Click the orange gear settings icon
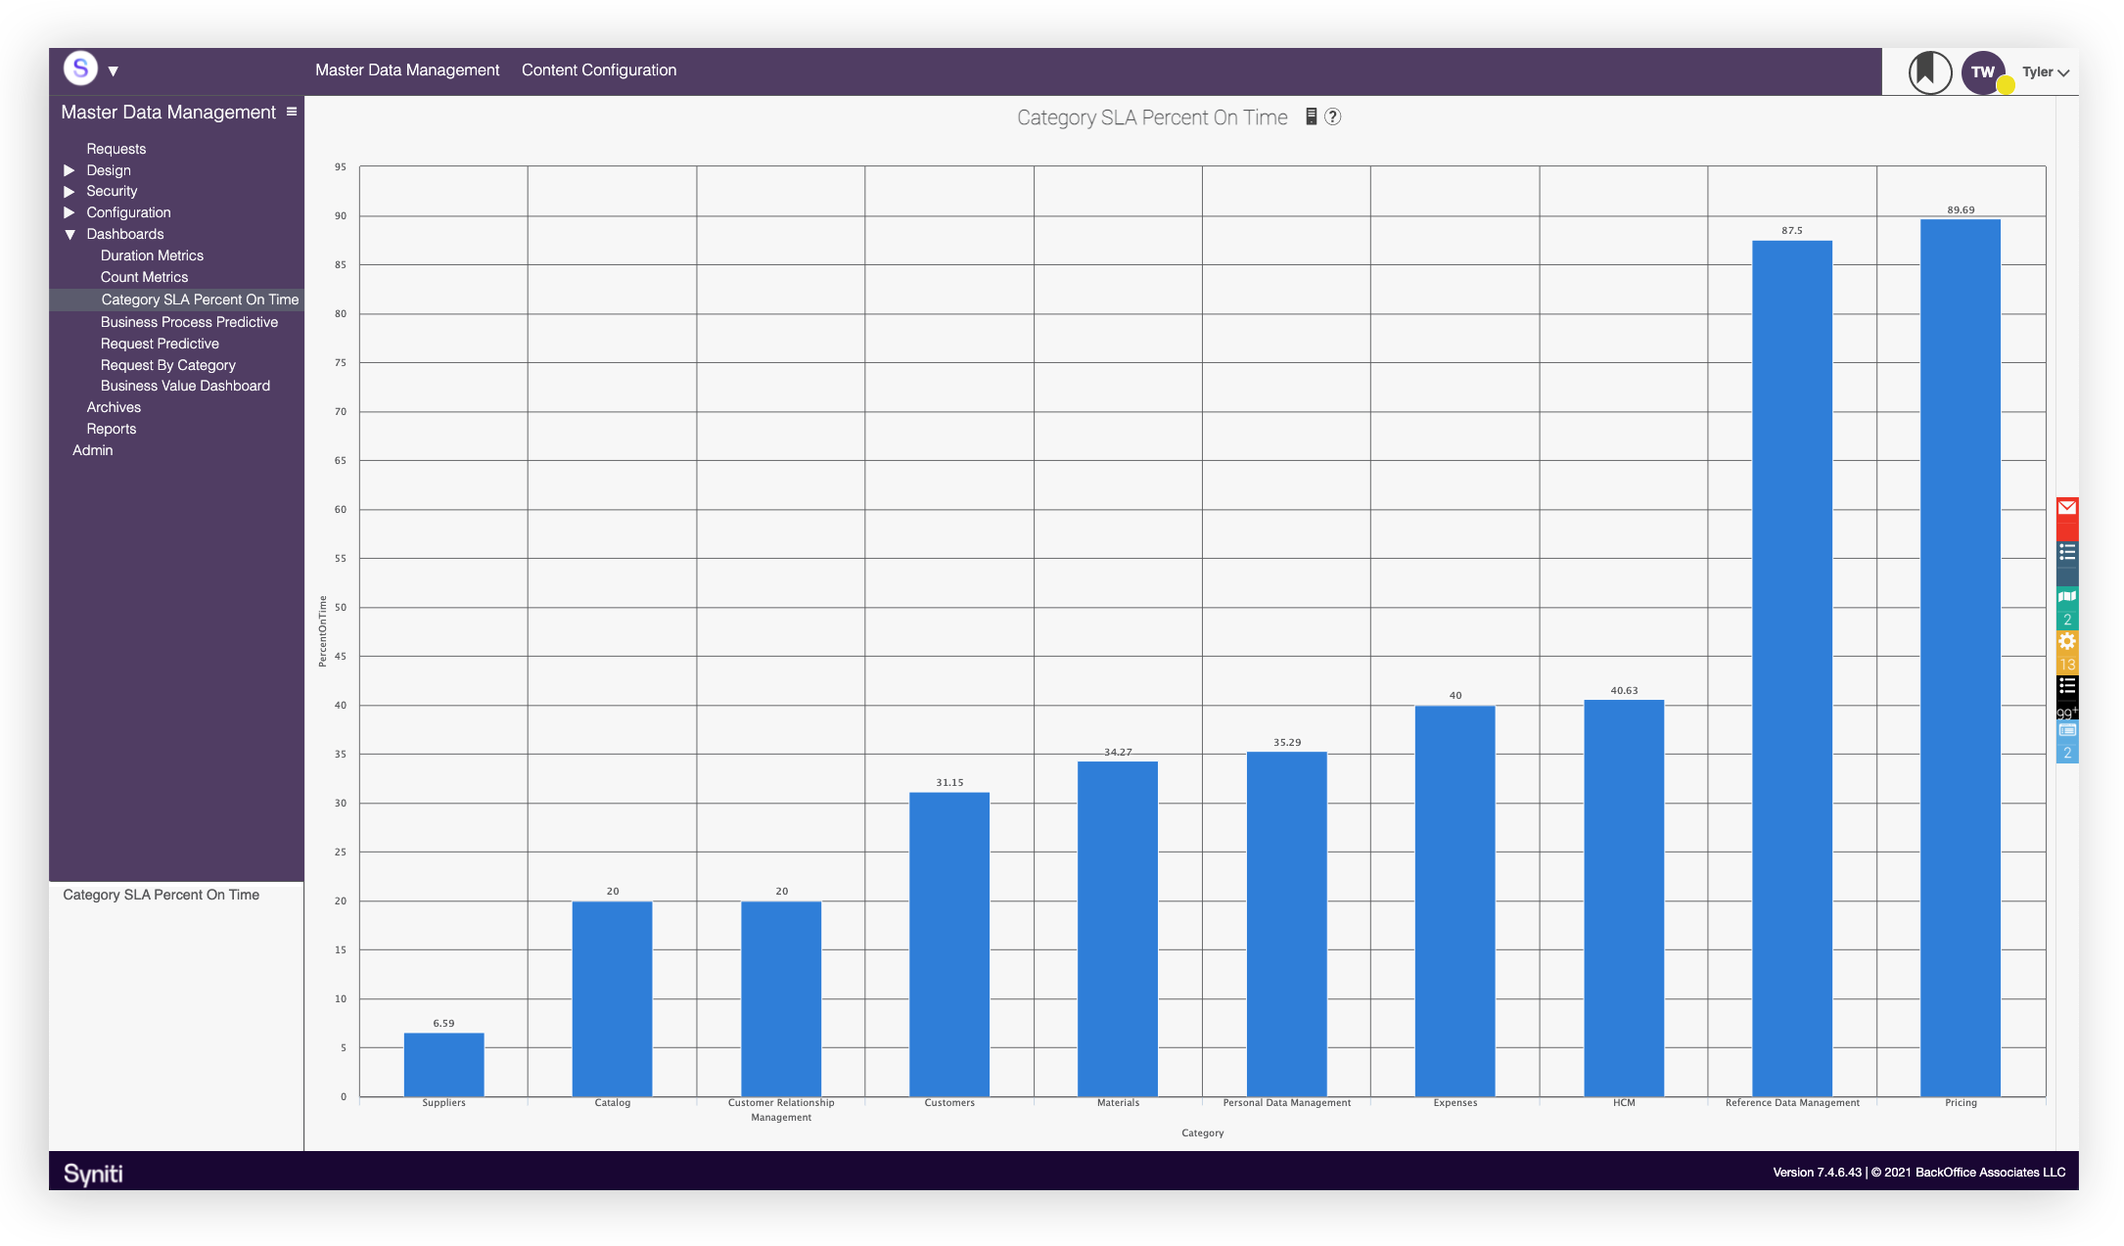 [x=2066, y=642]
